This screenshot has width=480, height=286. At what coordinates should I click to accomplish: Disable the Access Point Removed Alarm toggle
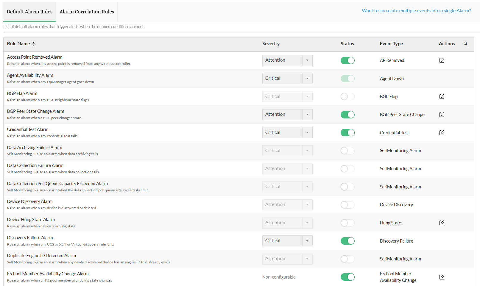[347, 60]
